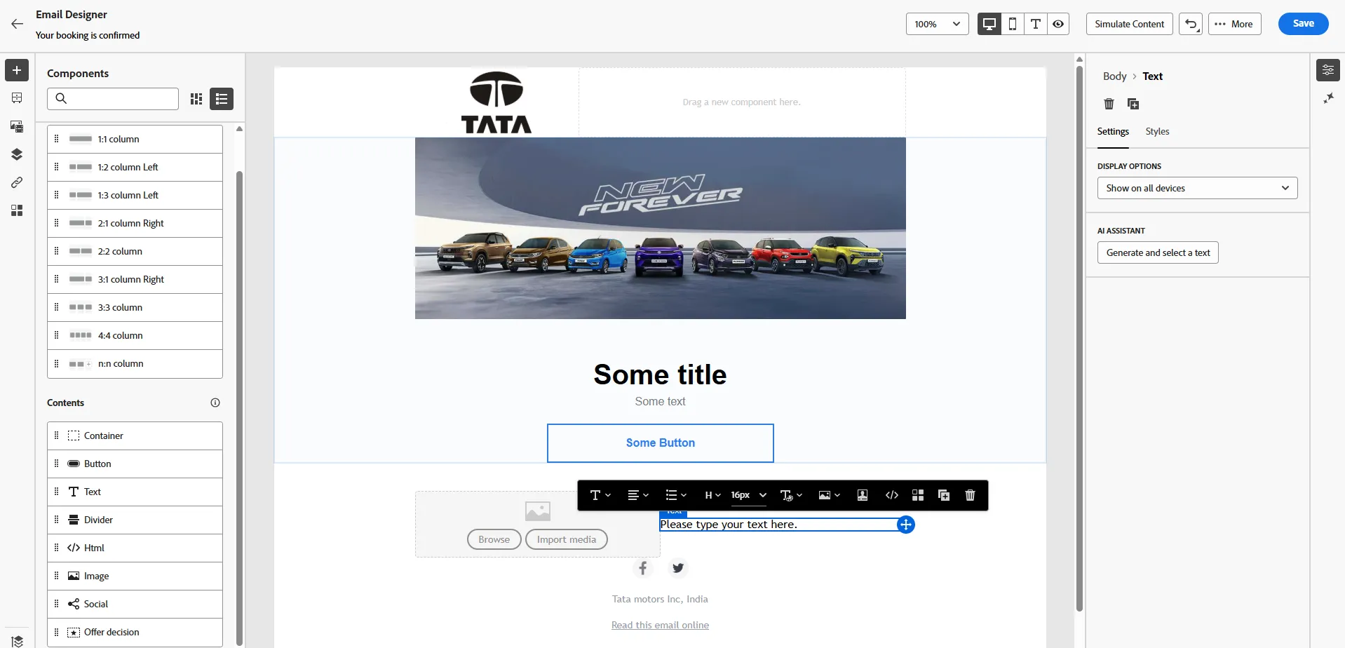
Task: Switch components to grid view
Action: (x=196, y=99)
